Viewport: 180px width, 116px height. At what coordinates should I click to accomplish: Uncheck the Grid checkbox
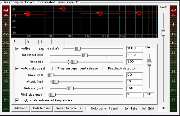coord(144,108)
